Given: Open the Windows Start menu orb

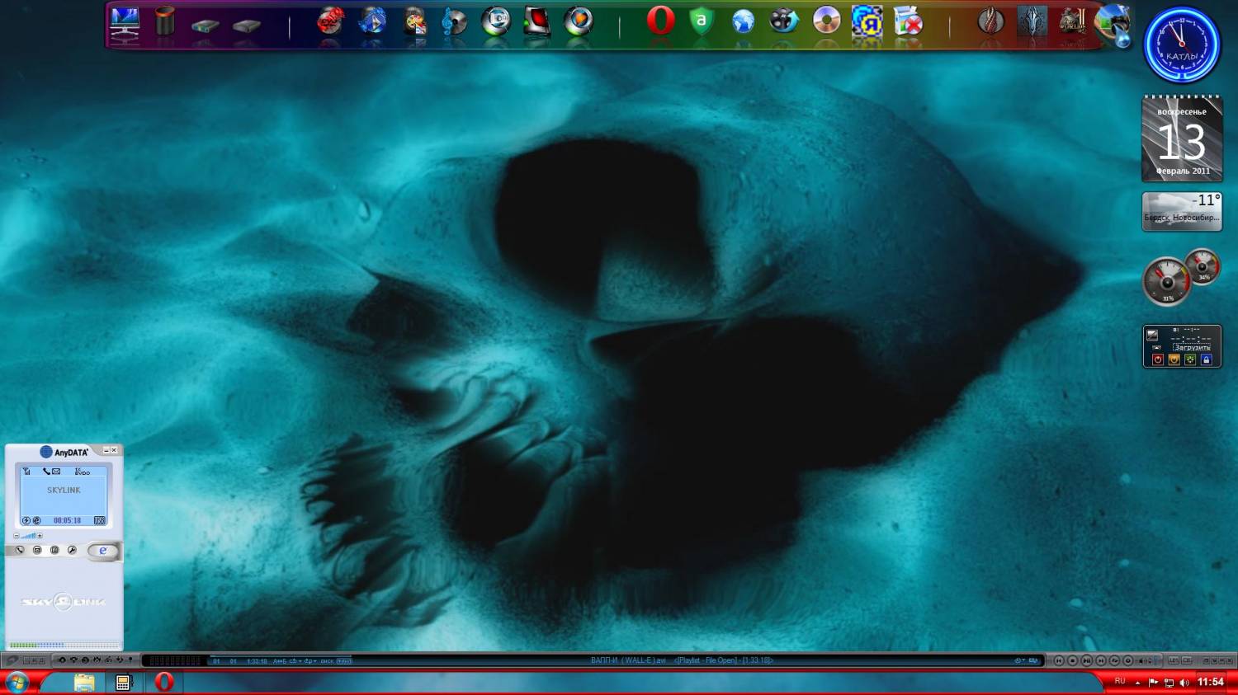Looking at the screenshot, I should (x=17, y=682).
